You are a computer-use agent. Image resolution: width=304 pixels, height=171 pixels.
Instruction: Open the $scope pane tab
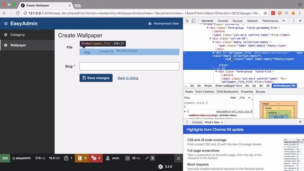click(x=260, y=92)
